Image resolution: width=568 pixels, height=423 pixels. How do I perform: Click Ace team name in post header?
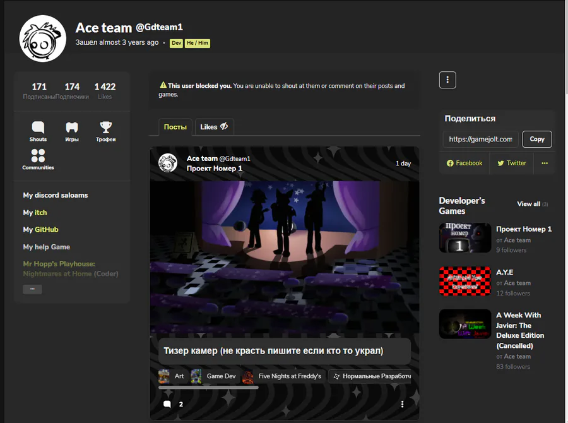point(202,158)
